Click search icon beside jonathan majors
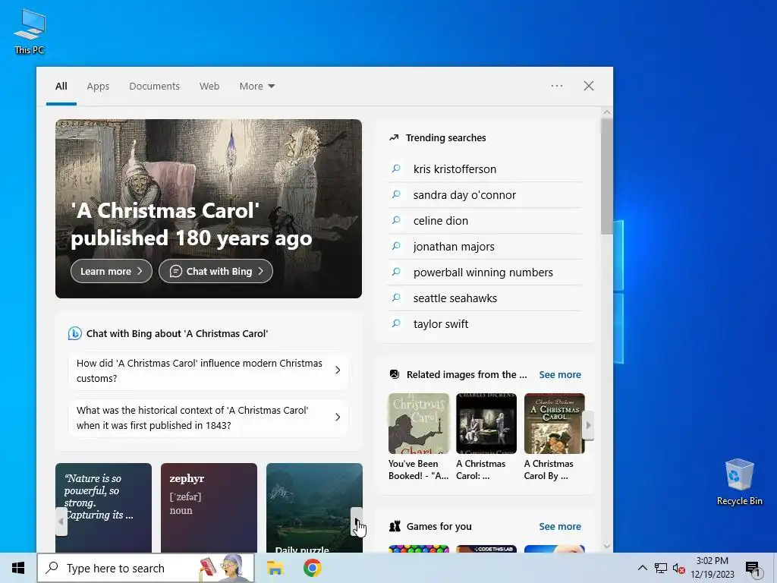The height and width of the screenshot is (583, 777). click(396, 246)
